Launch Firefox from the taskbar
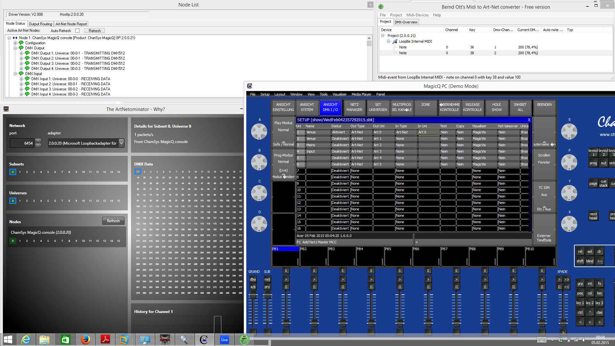This screenshot has height=346, width=615. [85, 339]
